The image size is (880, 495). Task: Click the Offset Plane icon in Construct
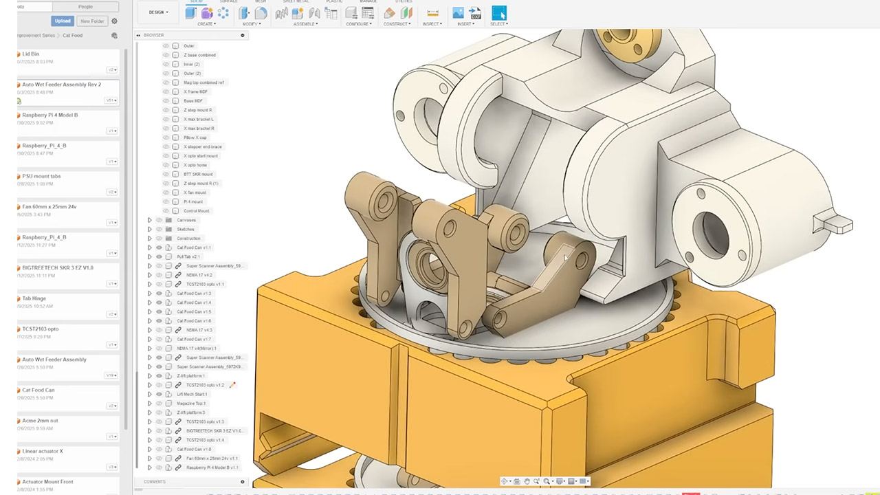click(x=390, y=13)
